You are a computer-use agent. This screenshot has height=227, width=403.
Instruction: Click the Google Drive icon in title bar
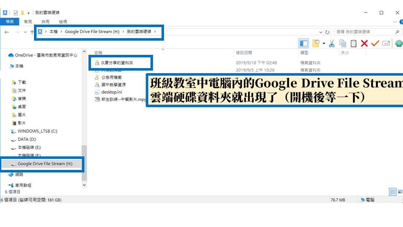(x=5, y=13)
